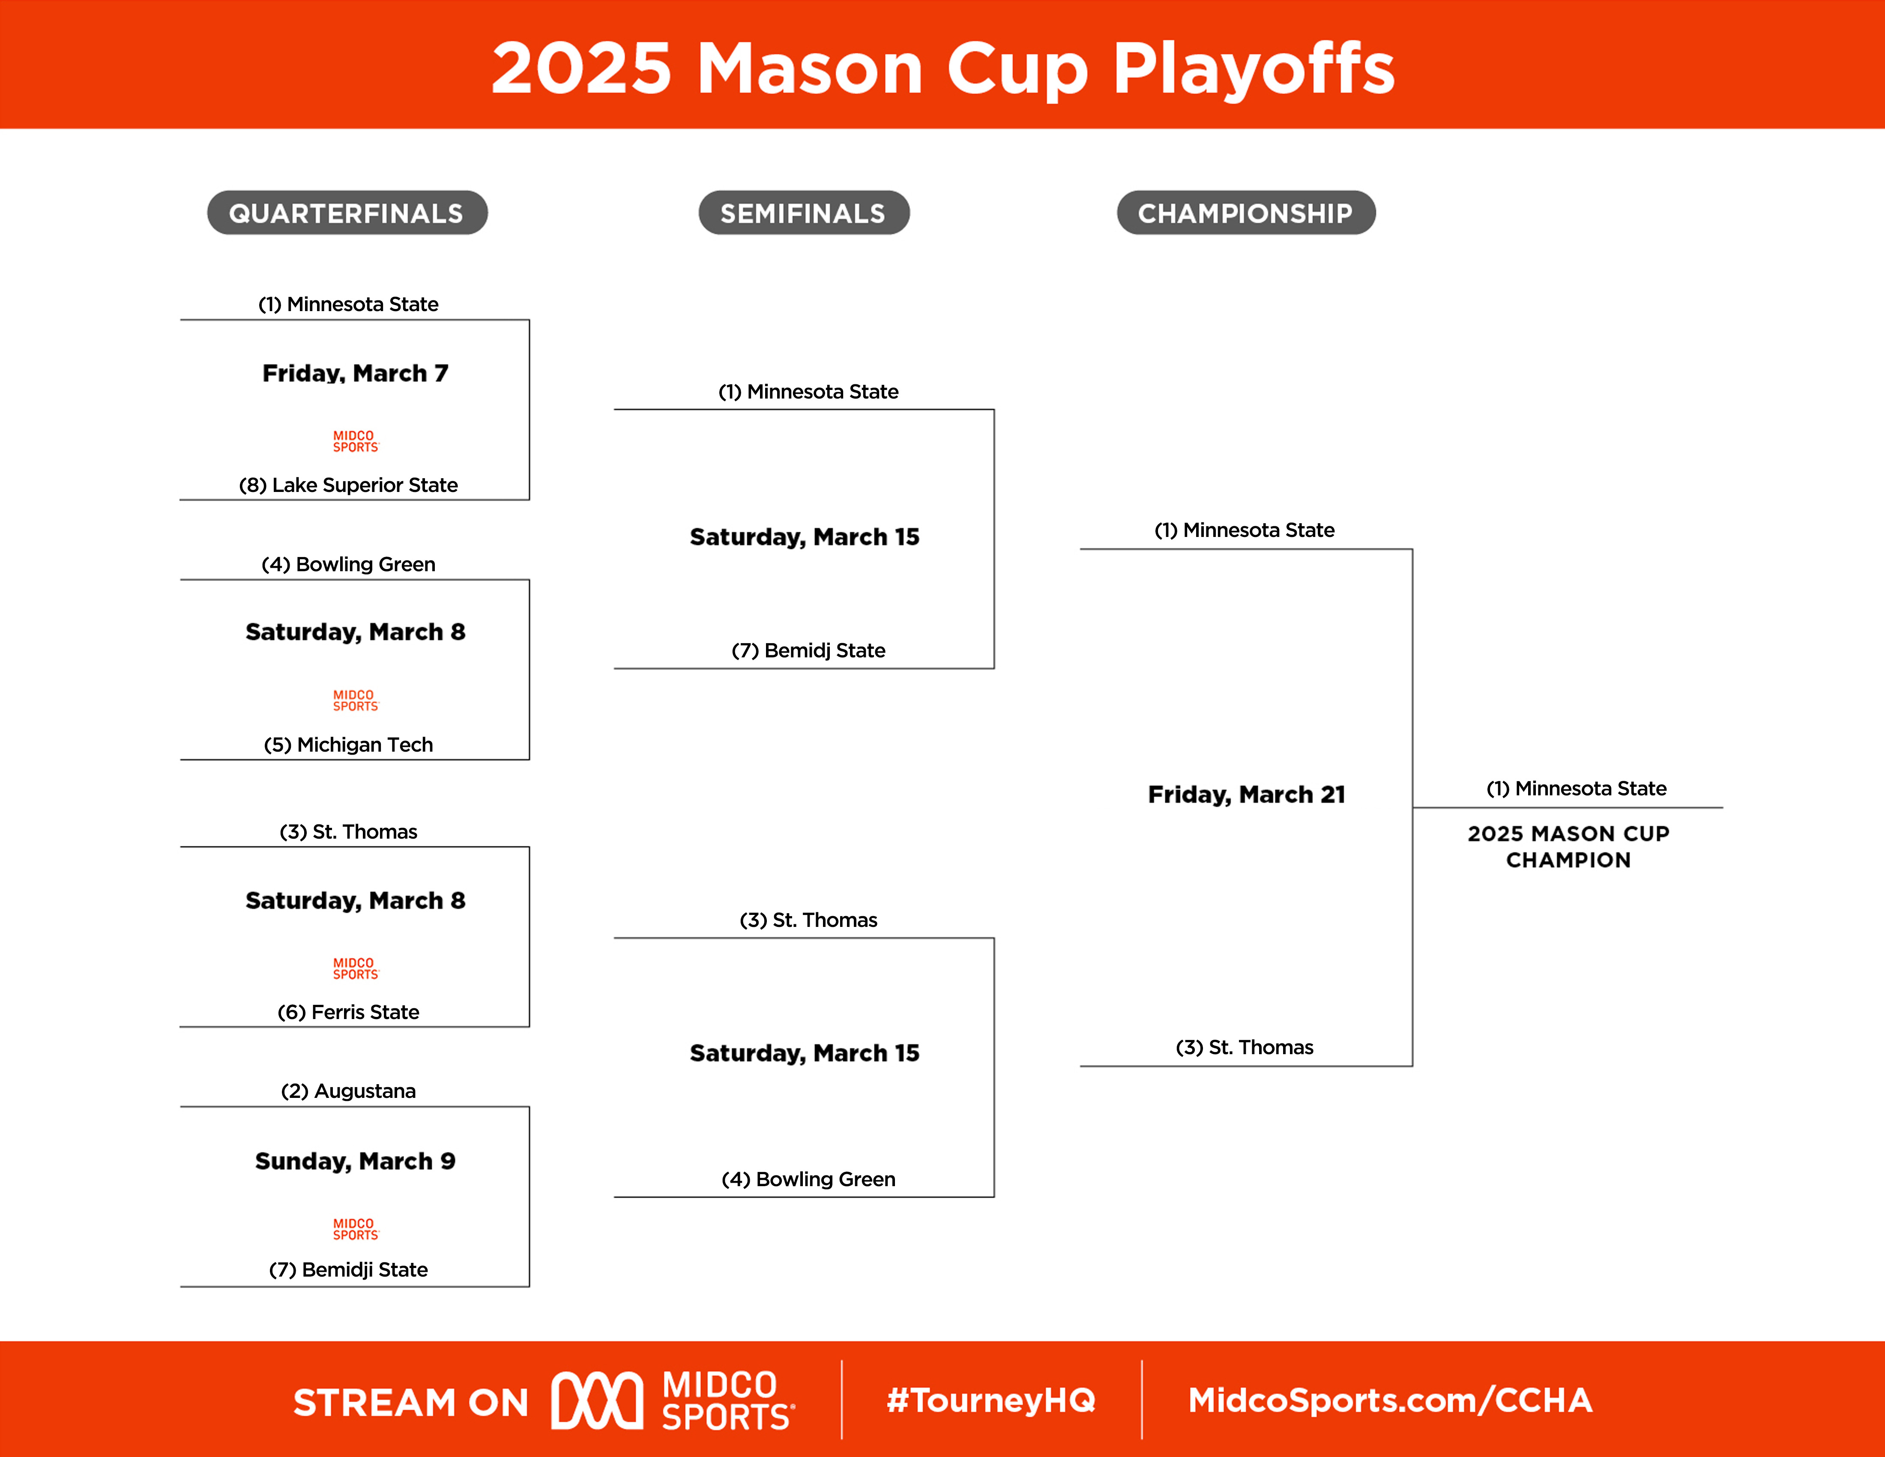This screenshot has width=1885, height=1457.
Task: Select the CHAMPIONSHIP header pill
Action: 1245,212
